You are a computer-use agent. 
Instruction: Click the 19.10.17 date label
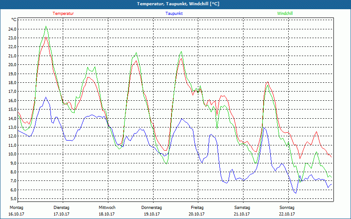pyautogui.click(x=152, y=214)
